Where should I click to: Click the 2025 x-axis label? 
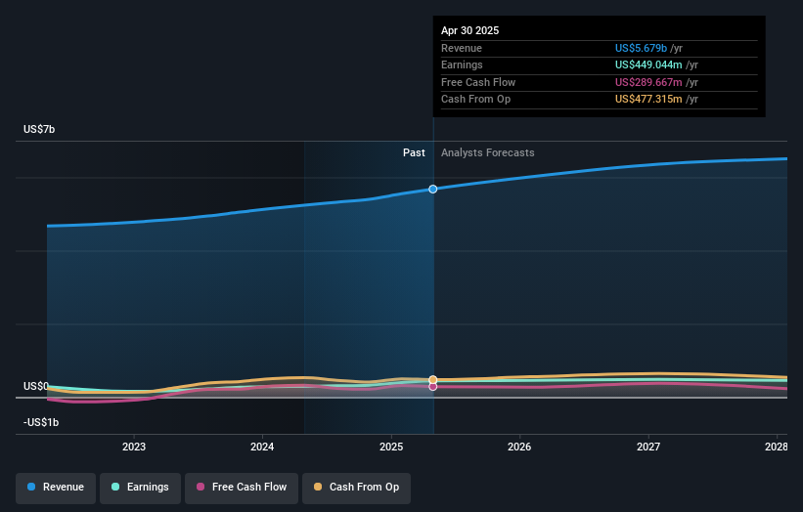tap(391, 447)
